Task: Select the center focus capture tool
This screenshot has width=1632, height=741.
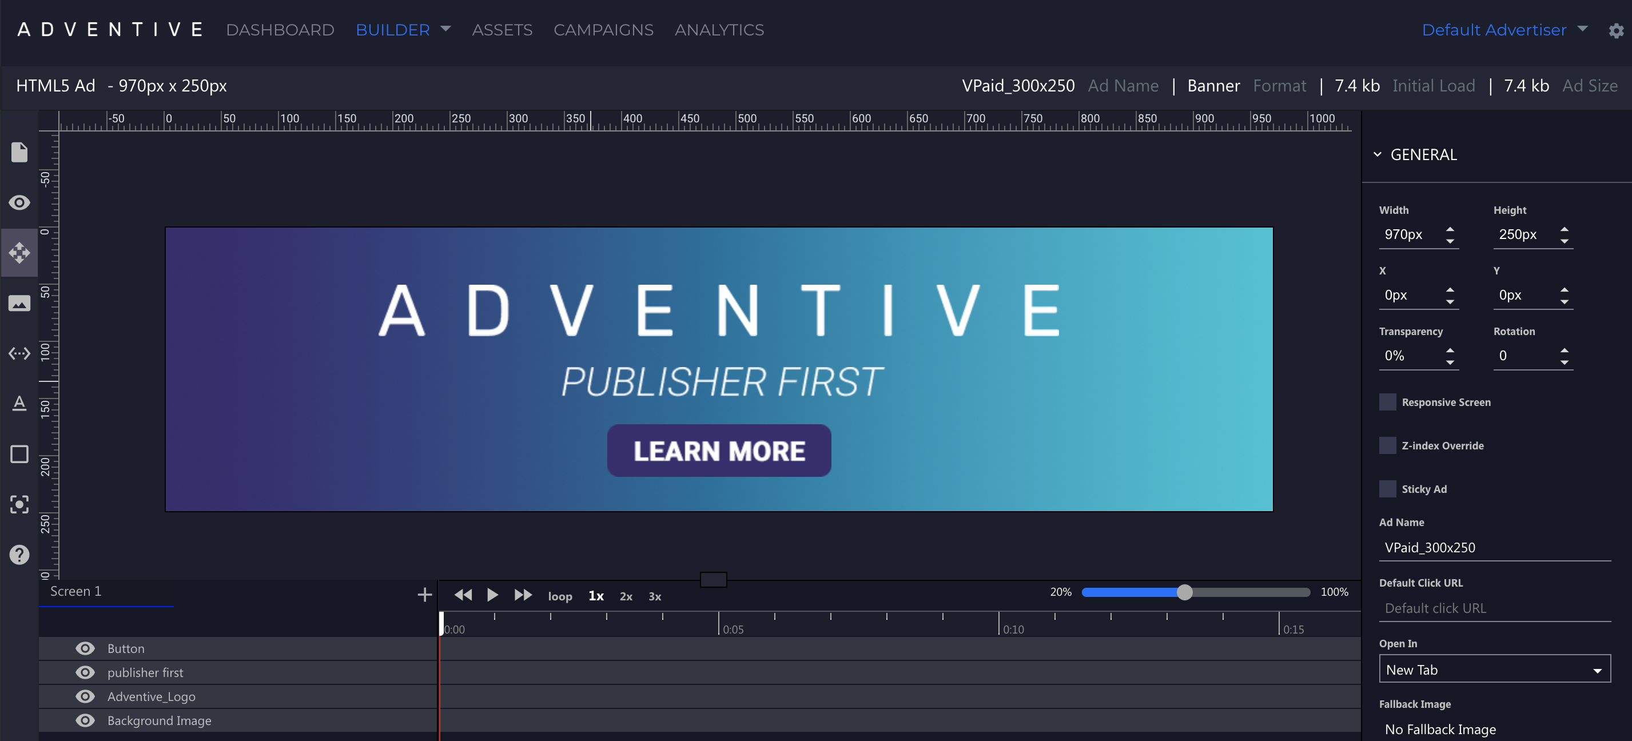Action: pos(19,505)
